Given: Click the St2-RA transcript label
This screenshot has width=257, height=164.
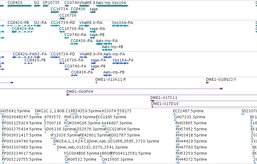Looking at the screenshot, I should tap(40, 22).
